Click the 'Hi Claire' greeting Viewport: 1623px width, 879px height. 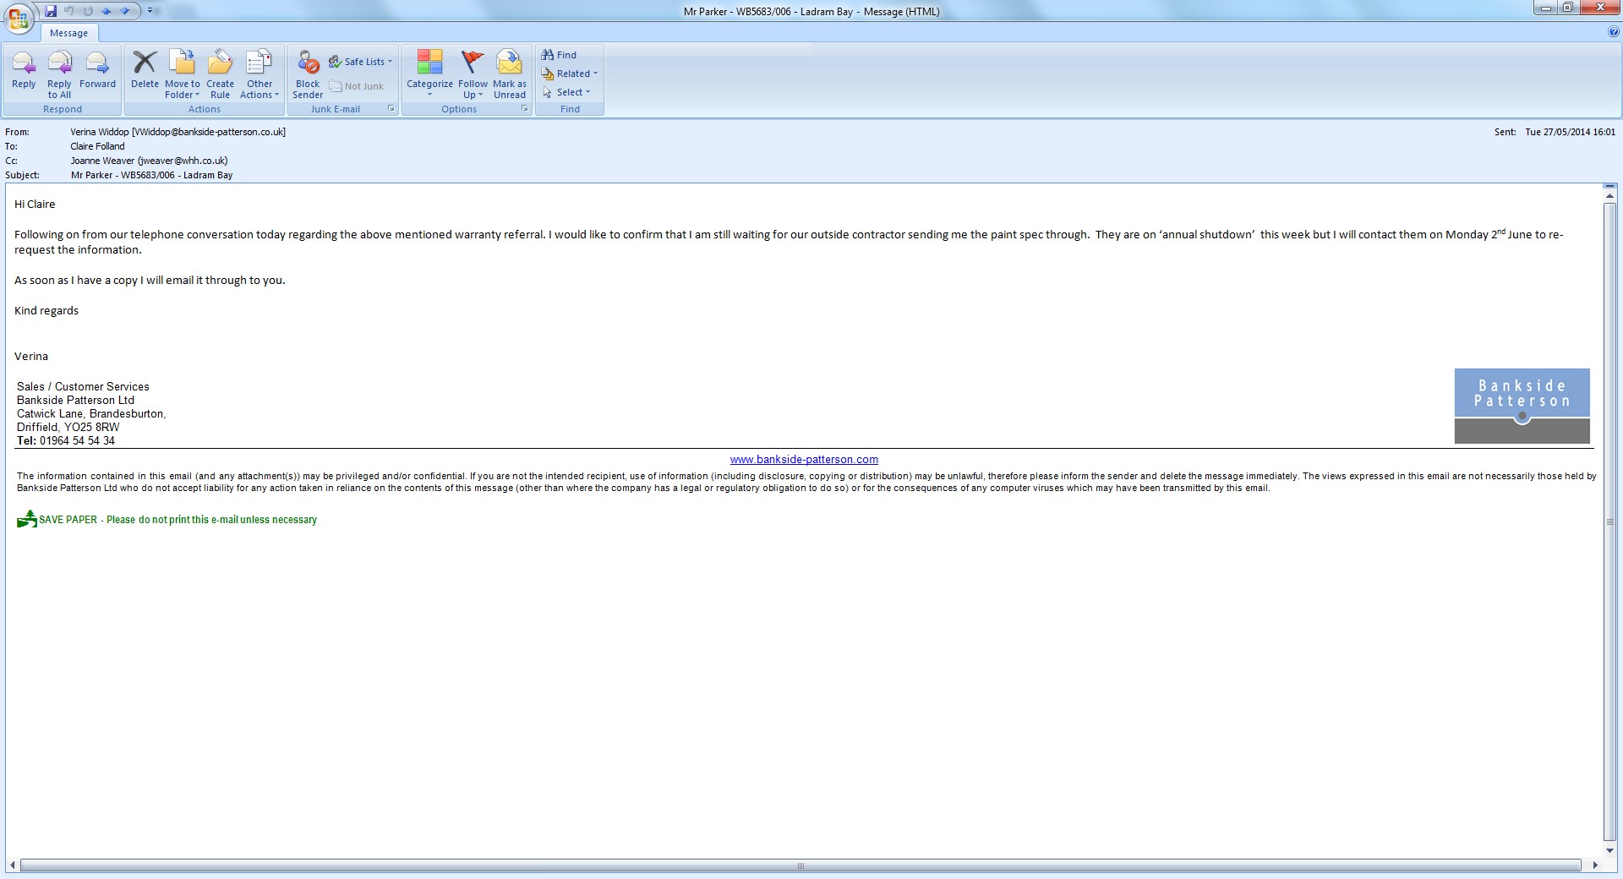coord(35,204)
